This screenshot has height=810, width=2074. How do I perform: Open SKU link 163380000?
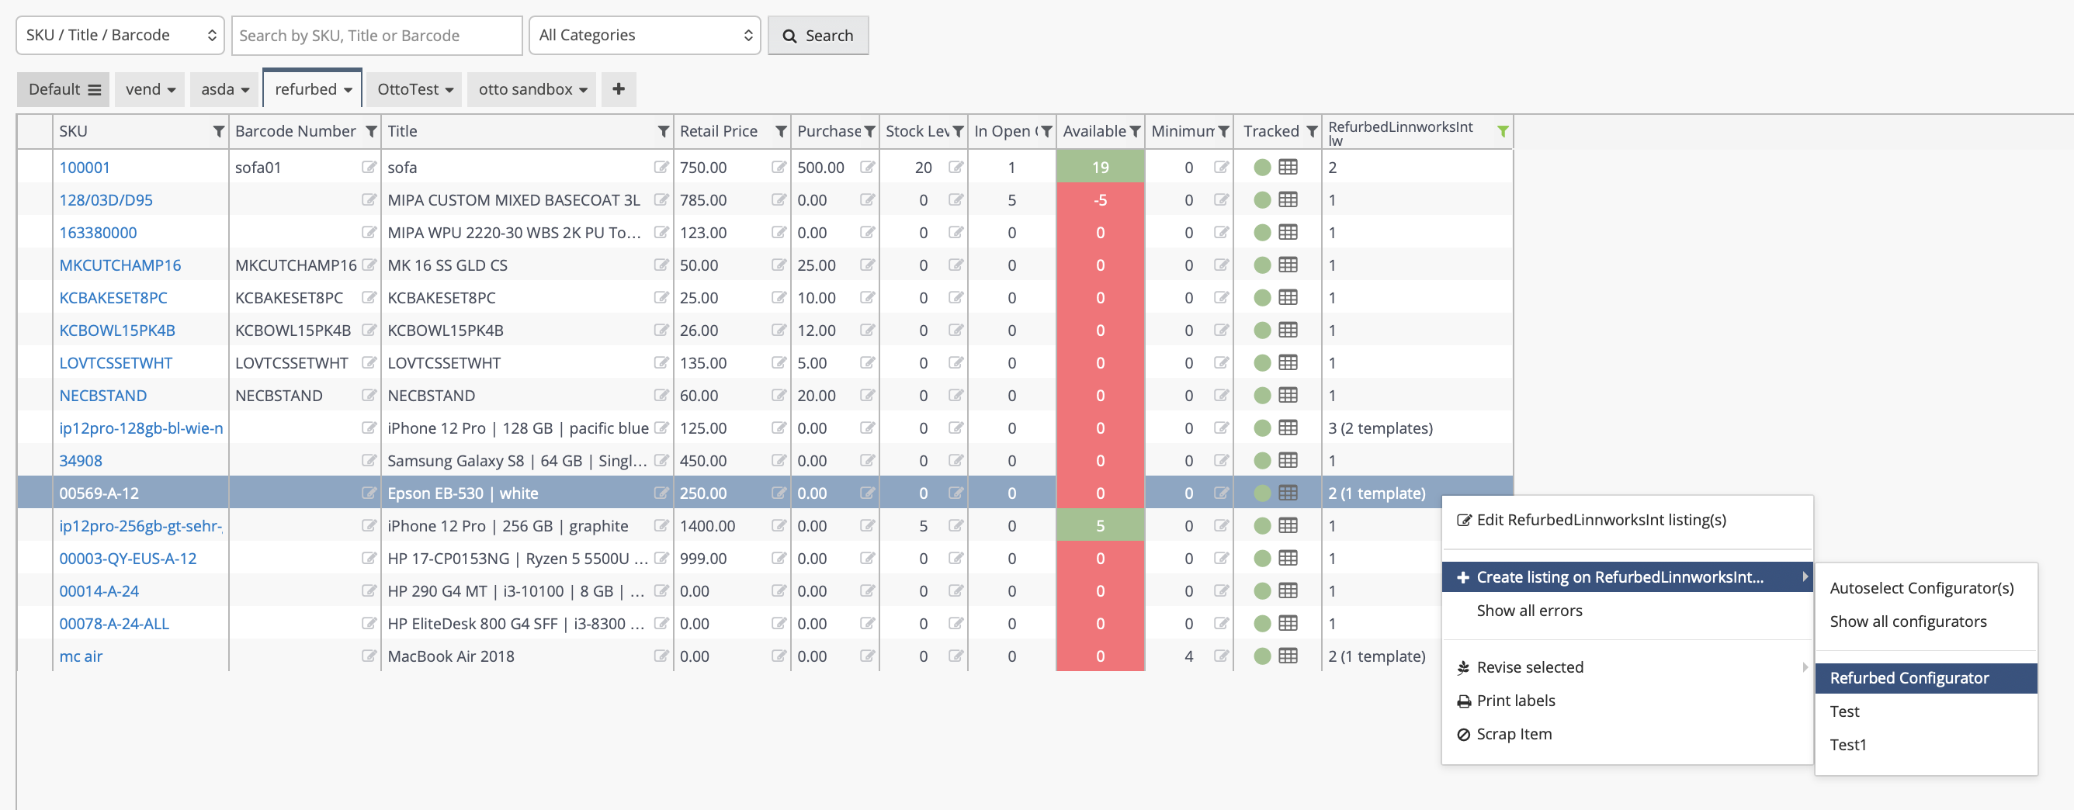pos(99,233)
